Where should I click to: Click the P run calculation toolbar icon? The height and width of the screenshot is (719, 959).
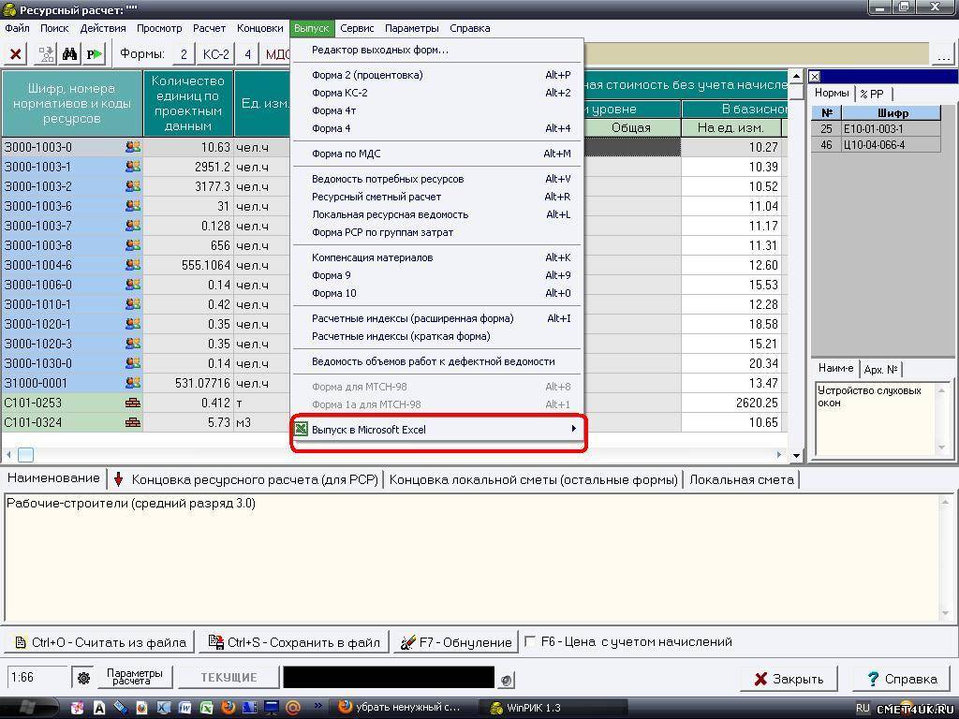(94, 54)
